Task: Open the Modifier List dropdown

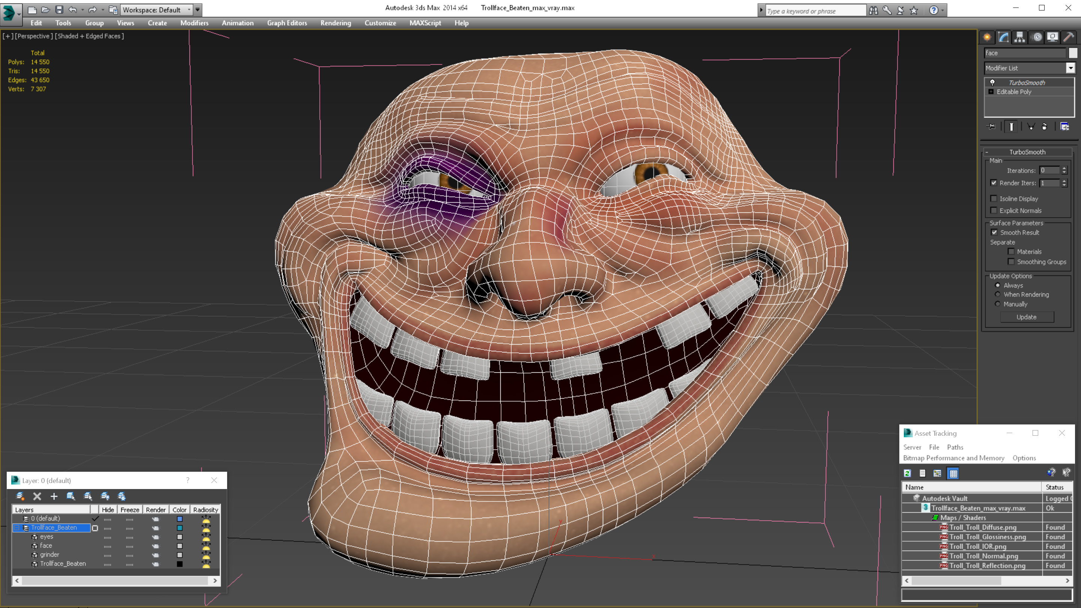Action: [1070, 68]
